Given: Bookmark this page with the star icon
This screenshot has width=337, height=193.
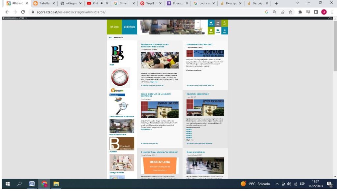Looking at the screenshot, I should [291, 12].
